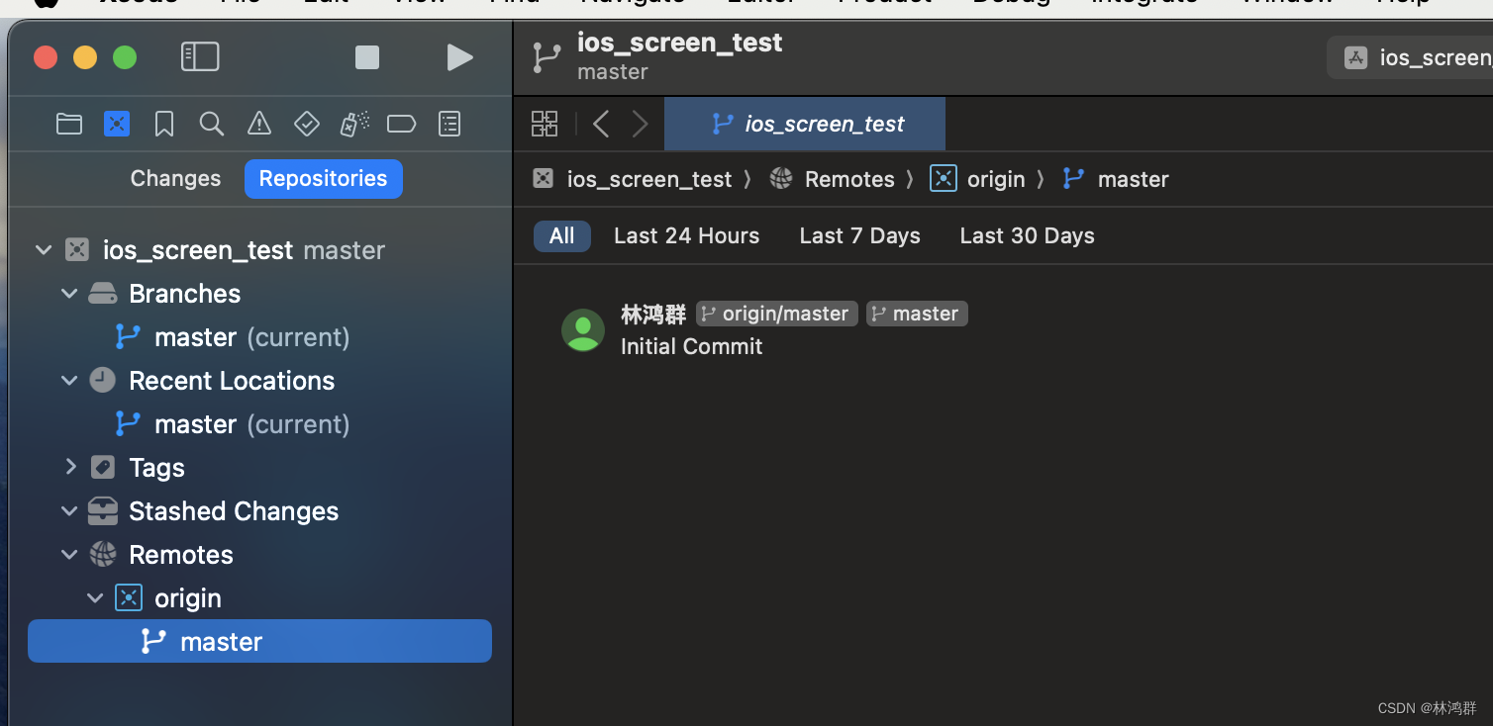1493x726 pixels.
Task: Open the Issue navigator warning triangle icon
Action: click(259, 124)
